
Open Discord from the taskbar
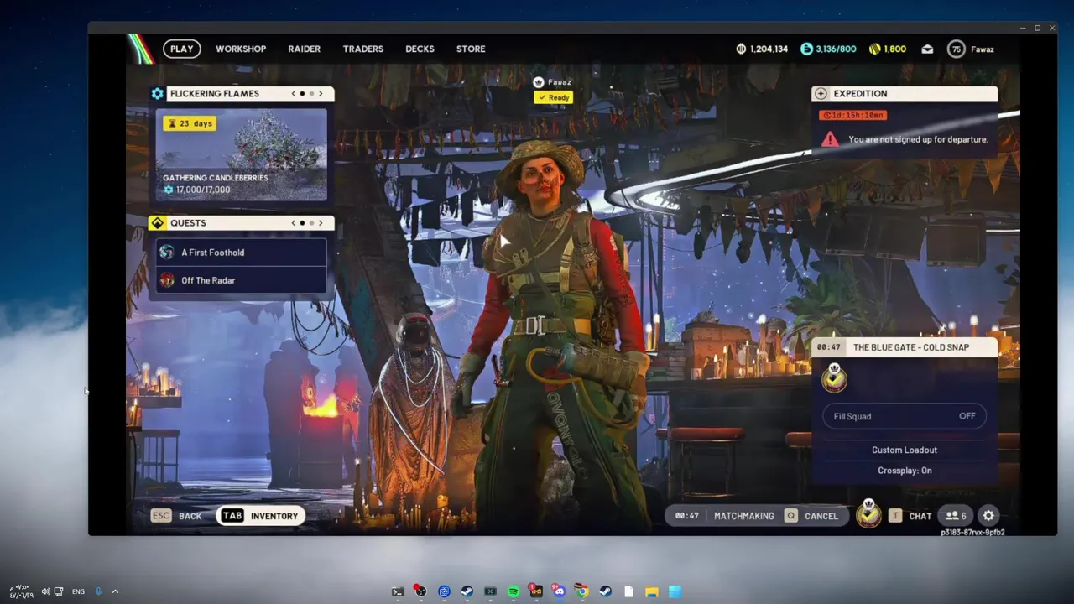point(559,591)
